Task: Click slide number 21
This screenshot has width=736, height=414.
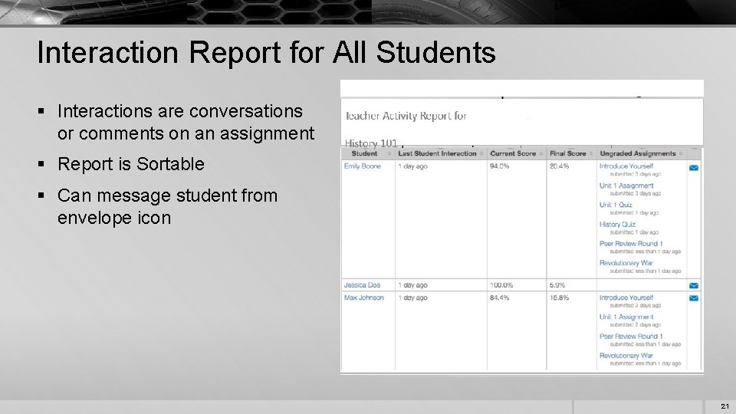Action: click(724, 406)
